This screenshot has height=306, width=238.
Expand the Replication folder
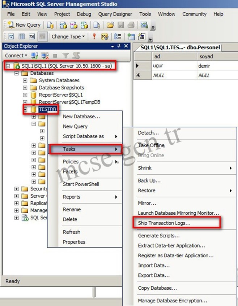(16, 203)
